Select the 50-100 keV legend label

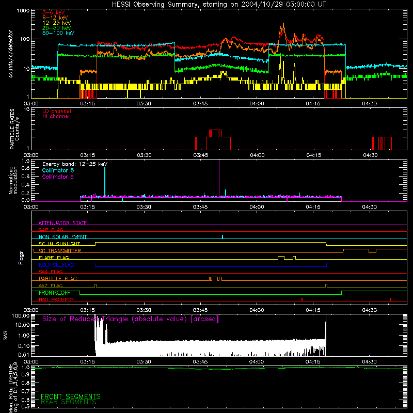click(x=58, y=33)
